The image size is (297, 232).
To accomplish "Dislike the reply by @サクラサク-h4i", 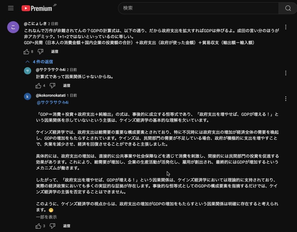I will coord(52,86).
